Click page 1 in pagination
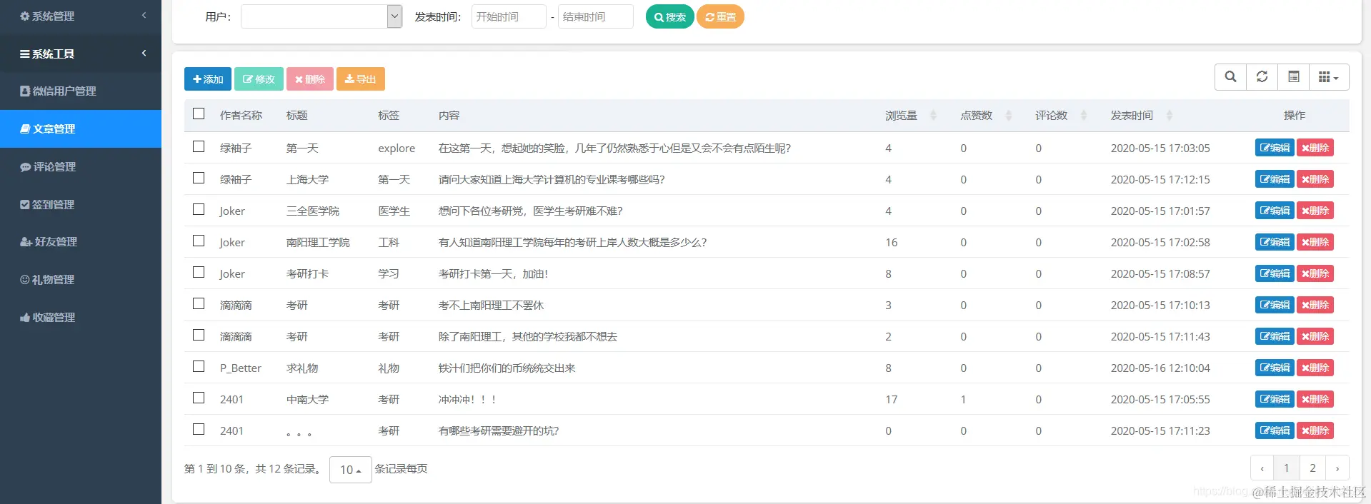The image size is (1371, 504). pyautogui.click(x=1287, y=468)
